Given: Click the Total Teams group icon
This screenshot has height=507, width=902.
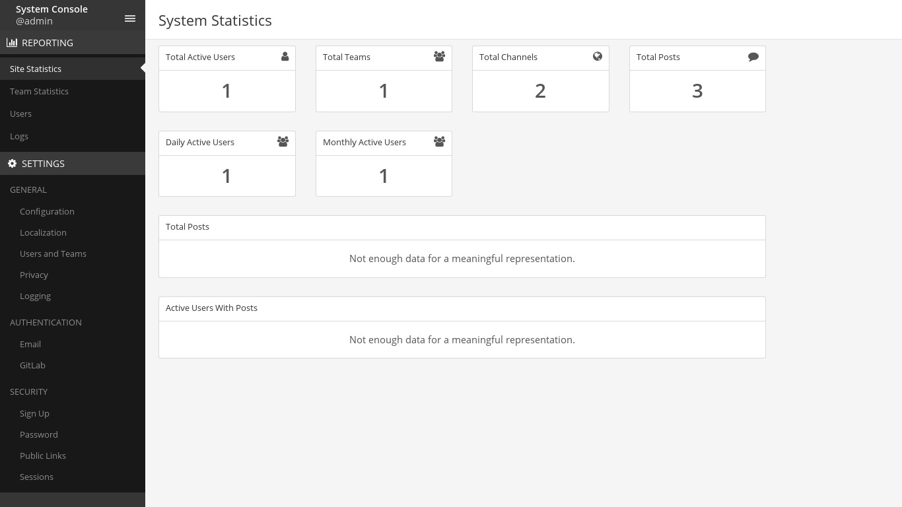Looking at the screenshot, I should coord(439,57).
